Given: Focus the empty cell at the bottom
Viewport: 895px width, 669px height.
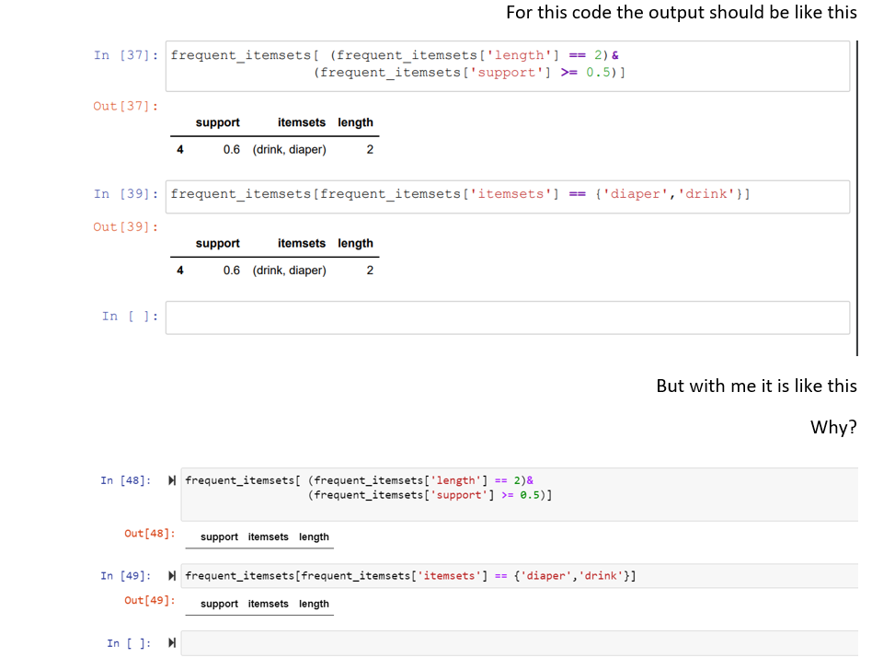Looking at the screenshot, I should [x=520, y=643].
